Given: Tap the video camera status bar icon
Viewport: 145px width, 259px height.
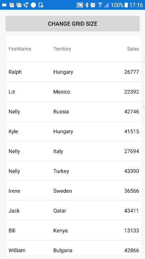Looking at the screenshot, I should tap(4, 5).
